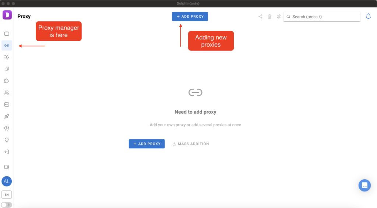Open settings gear in sidebar

7,128
